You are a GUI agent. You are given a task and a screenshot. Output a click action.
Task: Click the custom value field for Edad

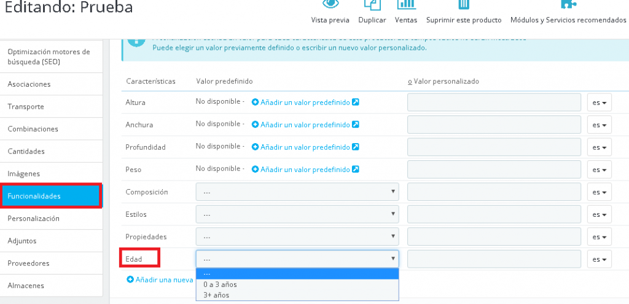pos(494,259)
